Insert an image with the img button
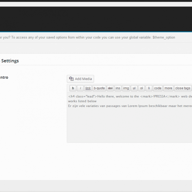 coord(126,88)
